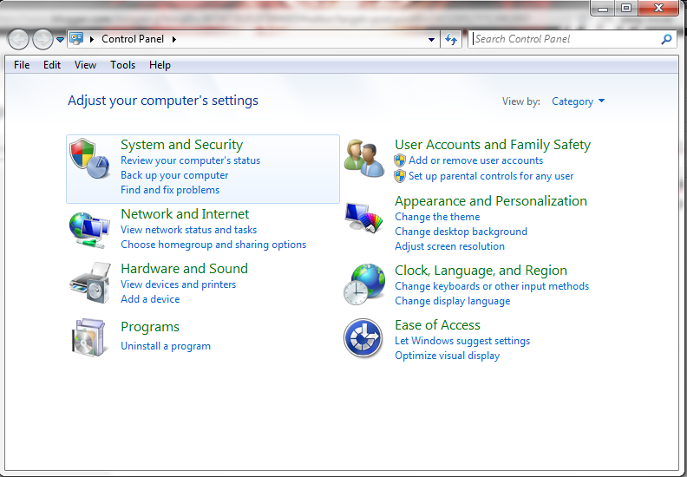Click Choose homegroup and sharing options

click(x=213, y=245)
